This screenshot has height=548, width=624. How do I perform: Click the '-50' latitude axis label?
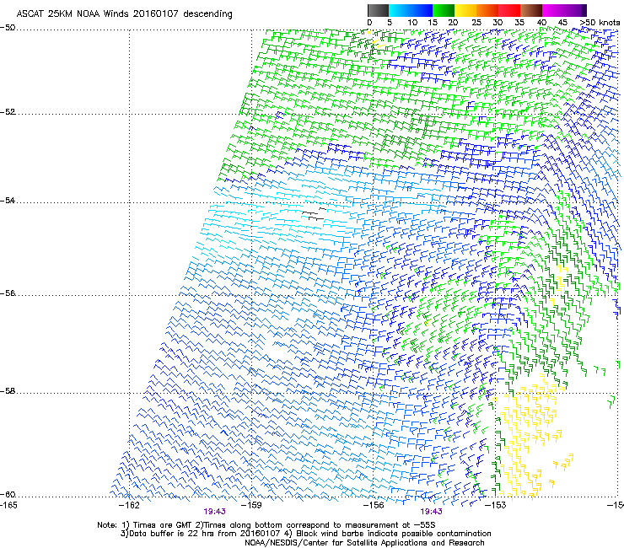tap(8, 28)
